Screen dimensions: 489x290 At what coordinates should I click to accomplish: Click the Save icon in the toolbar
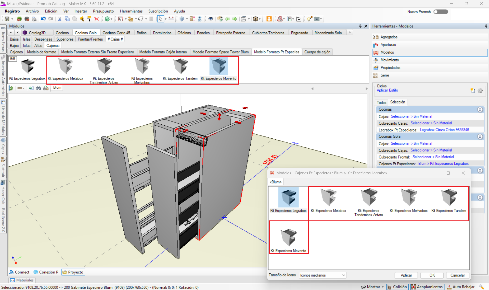click(x=7, y=19)
